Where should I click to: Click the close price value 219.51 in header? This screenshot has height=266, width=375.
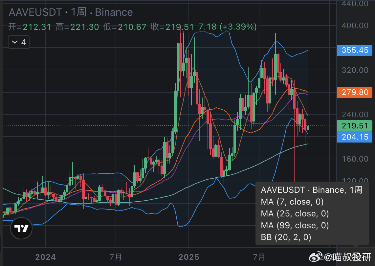point(180,27)
